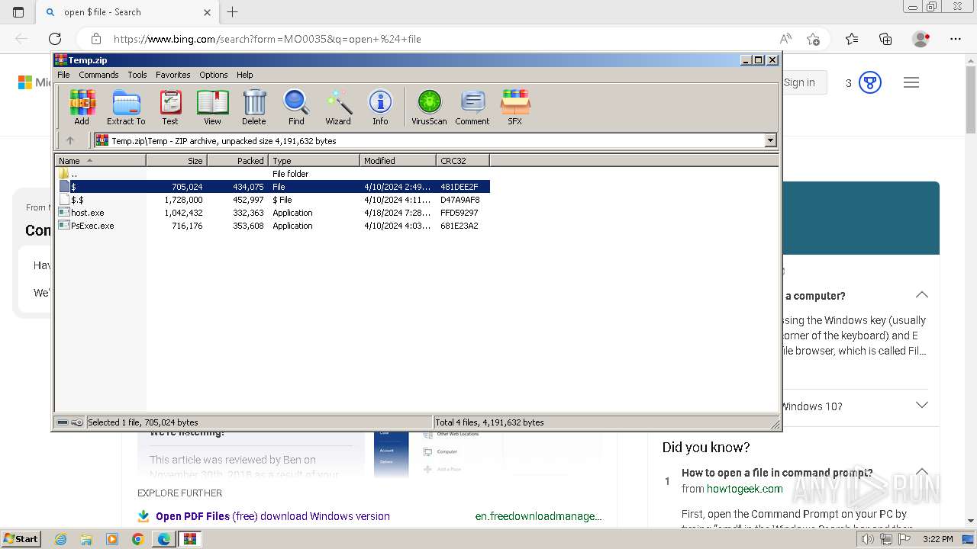
Task: Select PsExec.exe in the file list
Action: 272,226
